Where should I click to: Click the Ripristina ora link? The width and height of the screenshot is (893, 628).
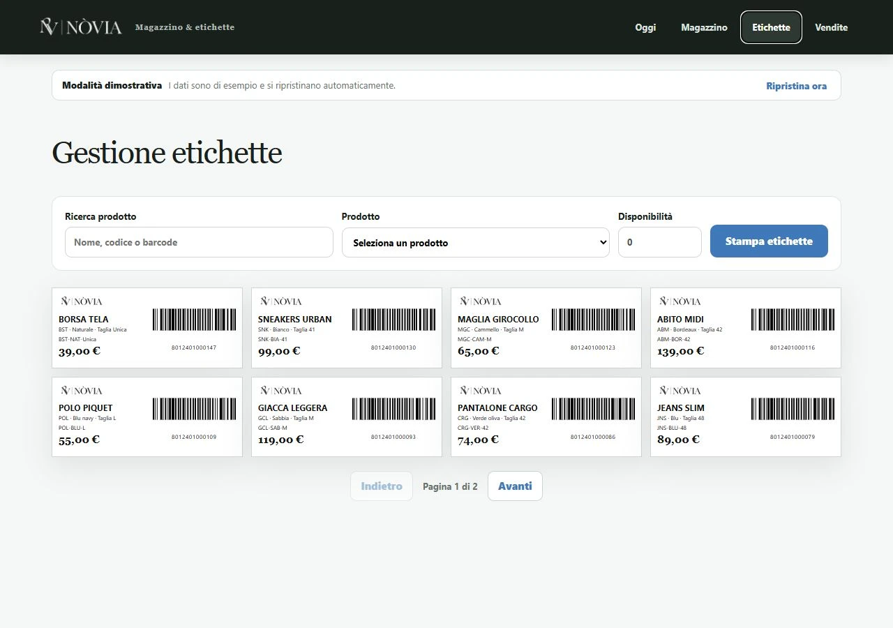point(796,86)
